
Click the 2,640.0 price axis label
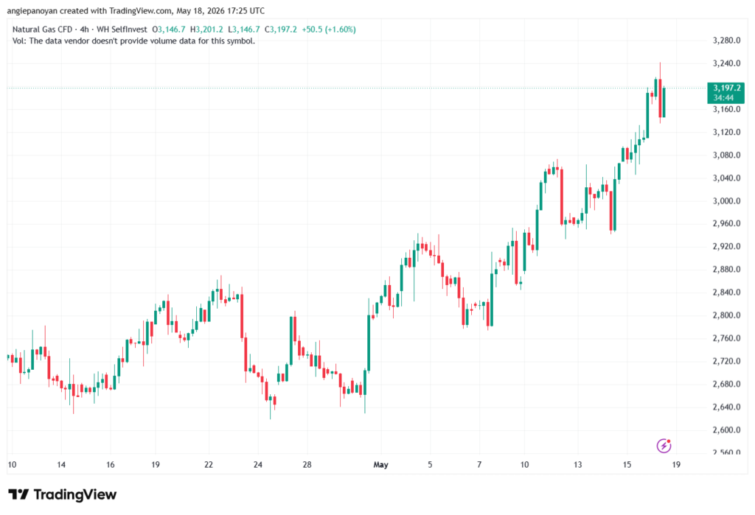(726, 407)
